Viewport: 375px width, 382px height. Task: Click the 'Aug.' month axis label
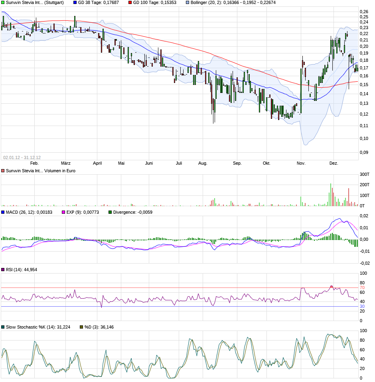tap(203, 163)
